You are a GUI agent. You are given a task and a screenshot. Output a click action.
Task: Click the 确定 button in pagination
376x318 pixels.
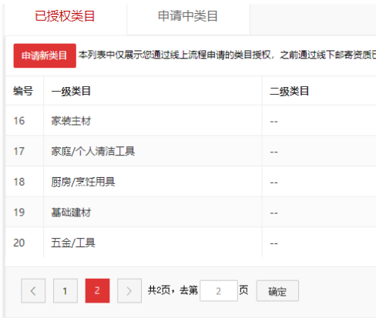(277, 291)
